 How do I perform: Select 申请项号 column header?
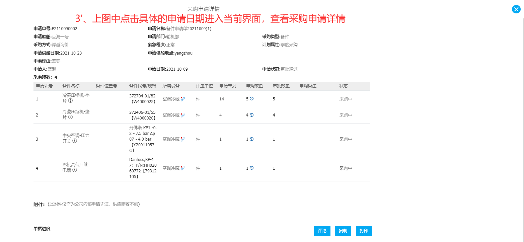coord(44,86)
